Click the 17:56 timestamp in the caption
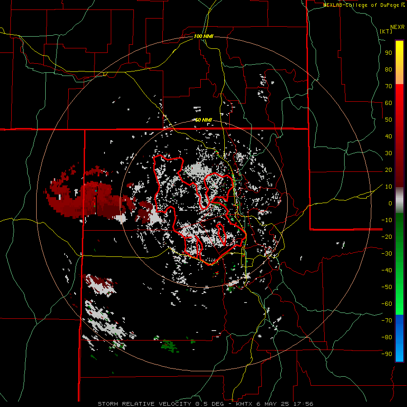407x407 pixels. (x=302, y=404)
